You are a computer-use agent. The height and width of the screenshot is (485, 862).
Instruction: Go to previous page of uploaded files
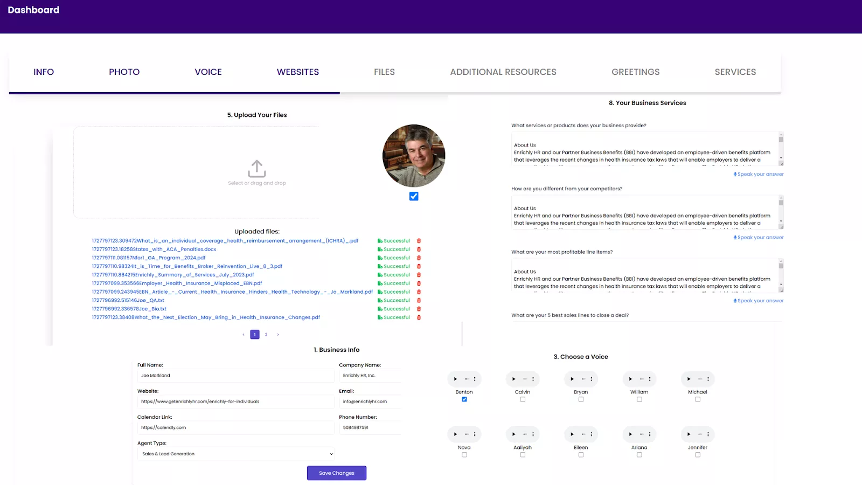244,335
